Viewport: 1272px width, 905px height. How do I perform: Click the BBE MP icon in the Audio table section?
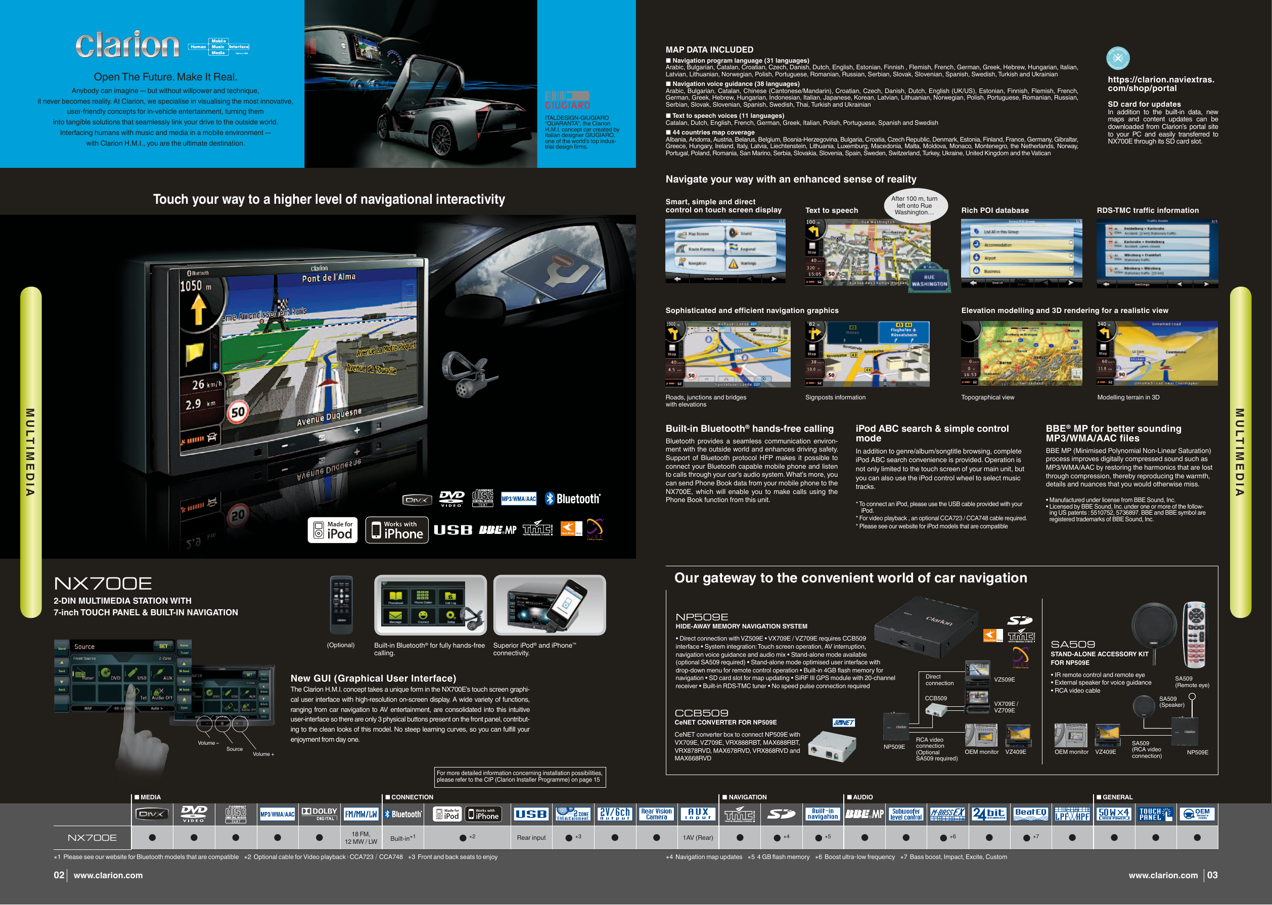864,814
